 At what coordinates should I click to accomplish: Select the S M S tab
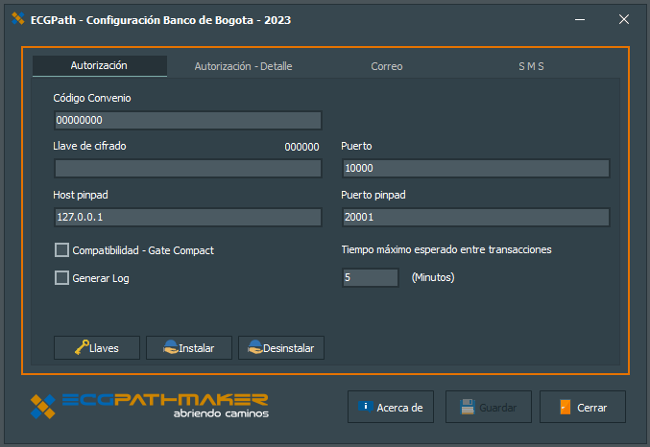click(x=531, y=66)
